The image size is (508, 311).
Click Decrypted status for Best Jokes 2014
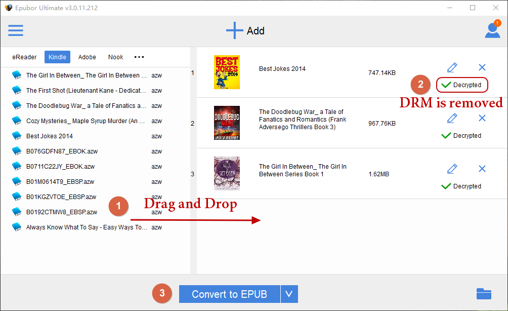pyautogui.click(x=461, y=85)
